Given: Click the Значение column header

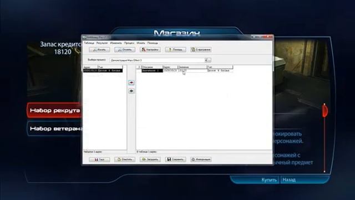Looking at the screenshot, I should (x=192, y=67).
